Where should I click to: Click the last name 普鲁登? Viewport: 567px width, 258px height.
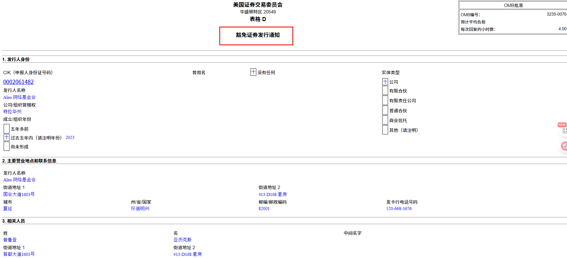(x=10, y=240)
